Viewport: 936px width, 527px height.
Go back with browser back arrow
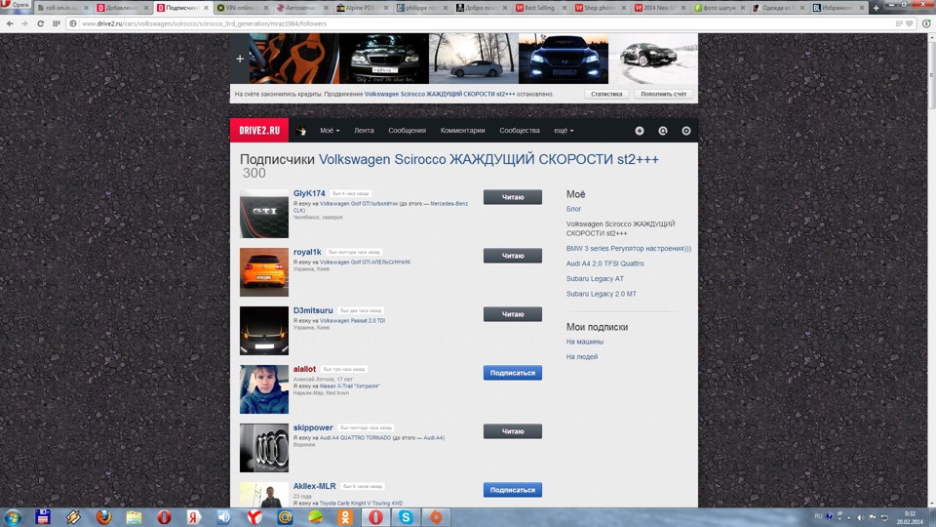pyautogui.click(x=10, y=23)
